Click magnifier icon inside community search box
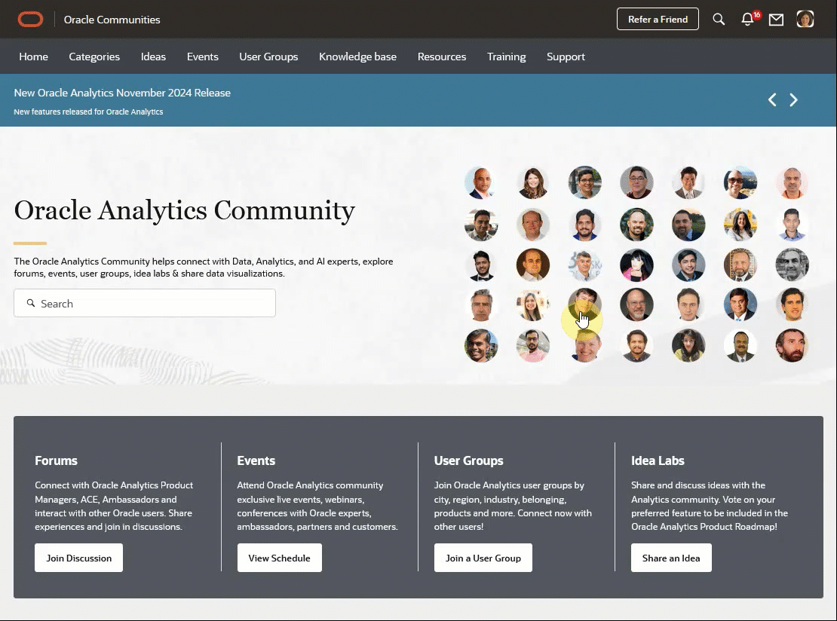The width and height of the screenshot is (837, 621). [x=31, y=303]
